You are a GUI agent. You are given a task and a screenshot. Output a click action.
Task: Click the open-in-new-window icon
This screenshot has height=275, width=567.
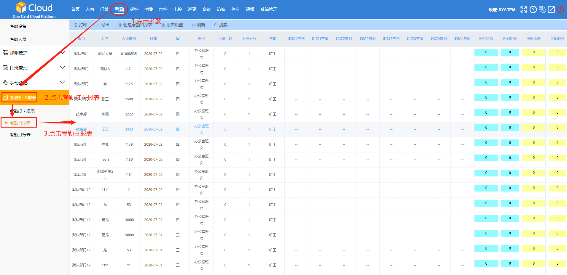point(551,9)
